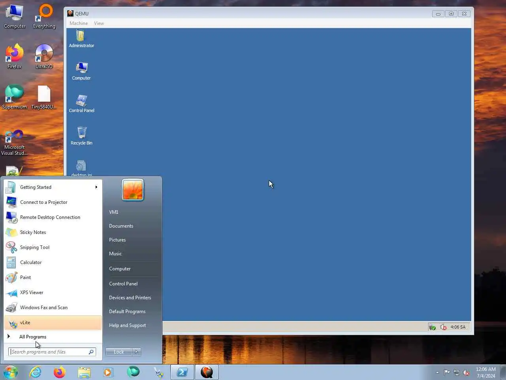Open the Snipping Tool
This screenshot has width=506, height=380.
pyautogui.click(x=53, y=247)
